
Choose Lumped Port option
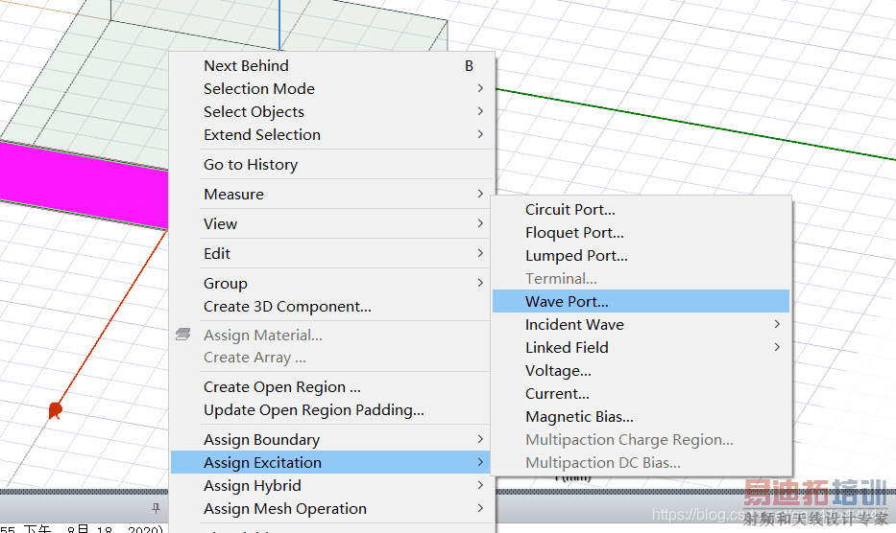(x=576, y=255)
